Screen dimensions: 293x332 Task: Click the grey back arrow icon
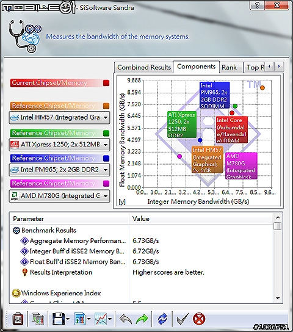[126, 319]
